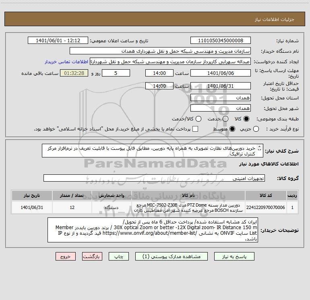
Task: Click response deadline hour field beside 1401/06/06
Action: pos(159,73)
